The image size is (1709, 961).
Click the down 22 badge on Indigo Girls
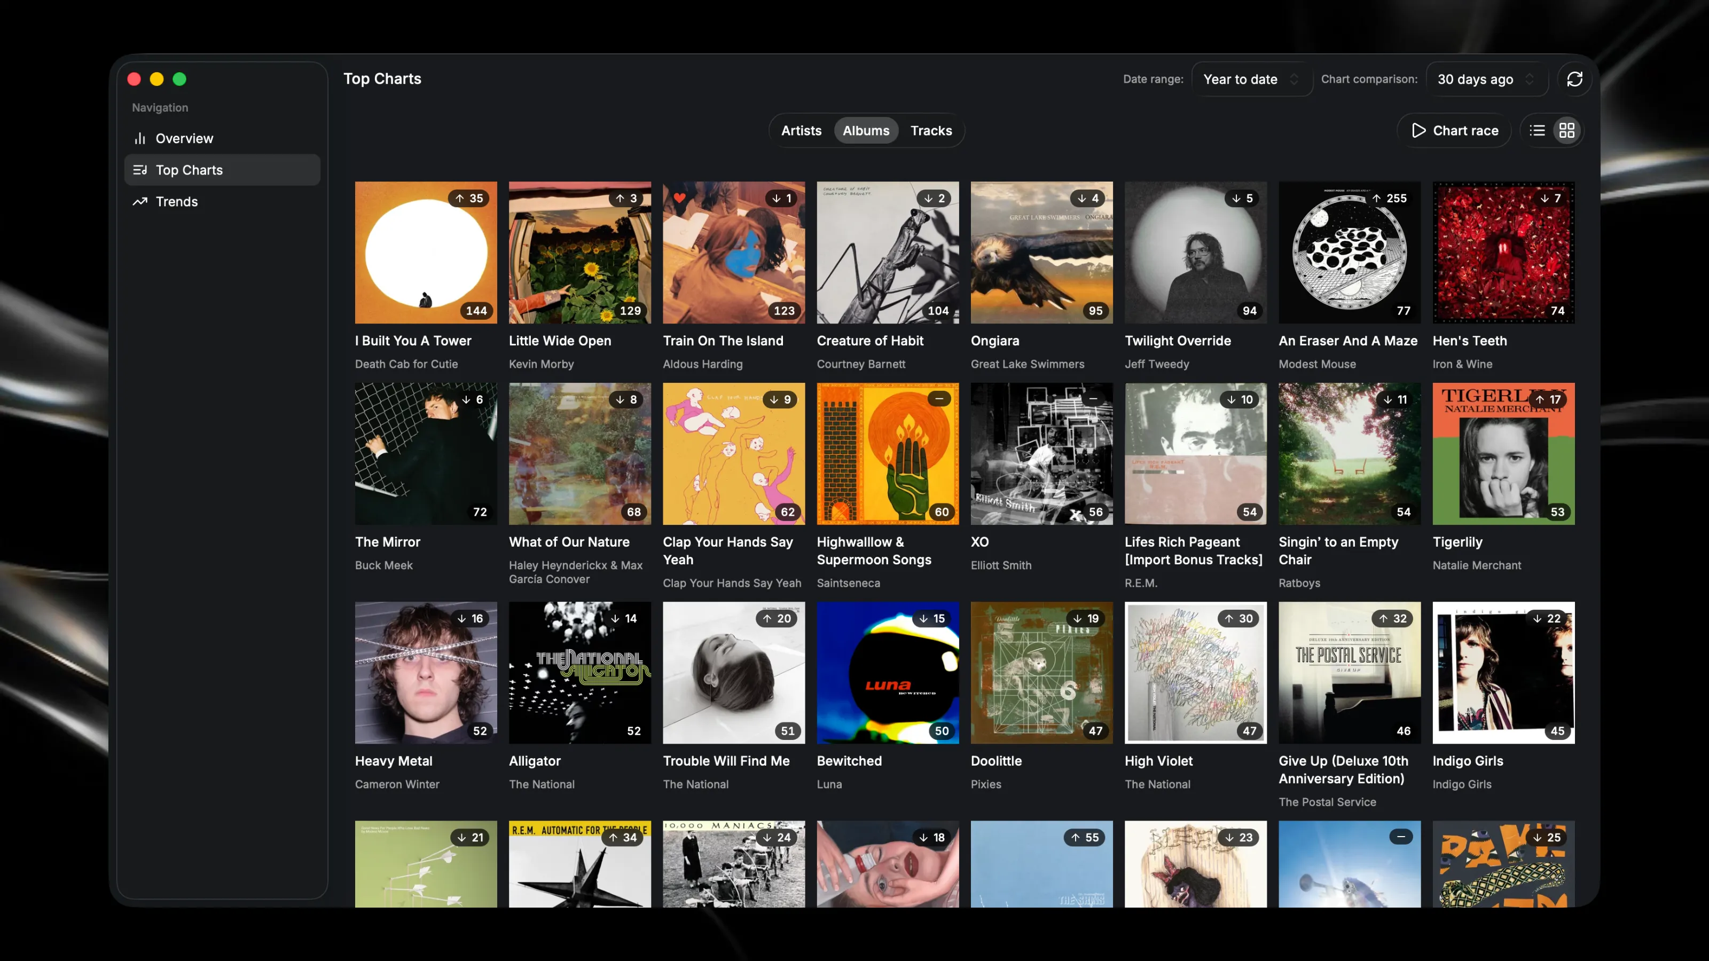(x=1547, y=618)
